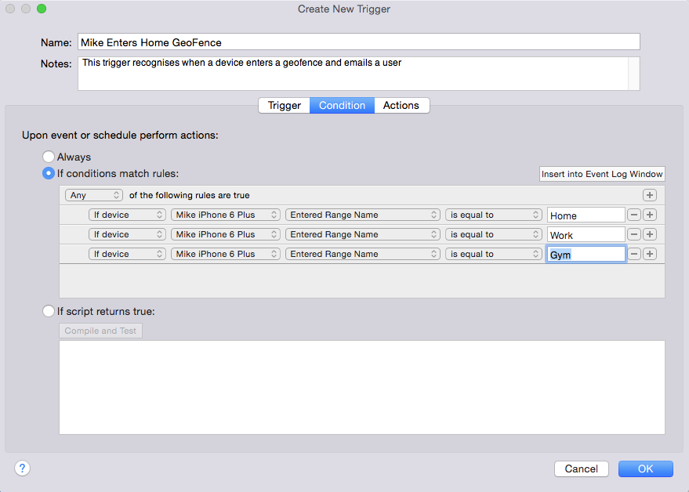Click the green zoom window button

coord(42,9)
